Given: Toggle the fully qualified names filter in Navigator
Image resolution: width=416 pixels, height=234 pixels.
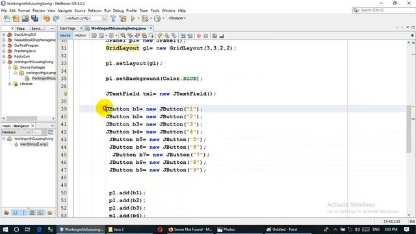Looking at the screenshot, I should coord(40,213).
